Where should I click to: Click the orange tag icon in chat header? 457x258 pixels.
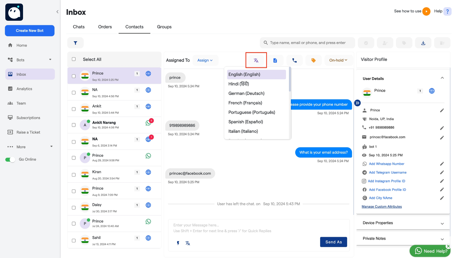tap(314, 60)
